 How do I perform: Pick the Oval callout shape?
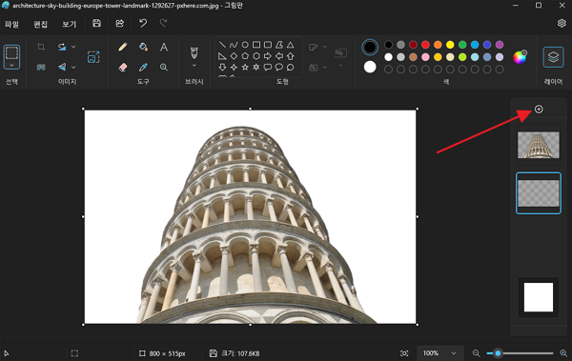pos(279,68)
